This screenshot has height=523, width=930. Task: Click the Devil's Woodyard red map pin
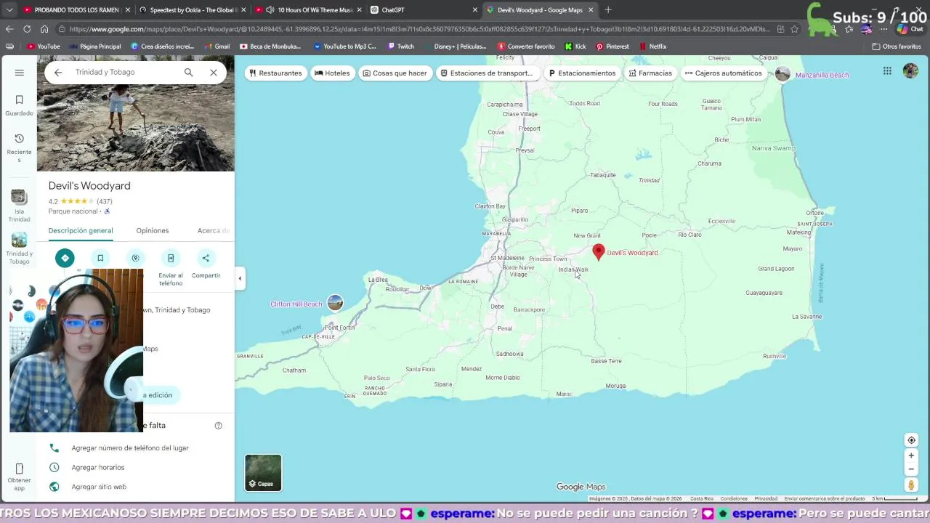(599, 251)
